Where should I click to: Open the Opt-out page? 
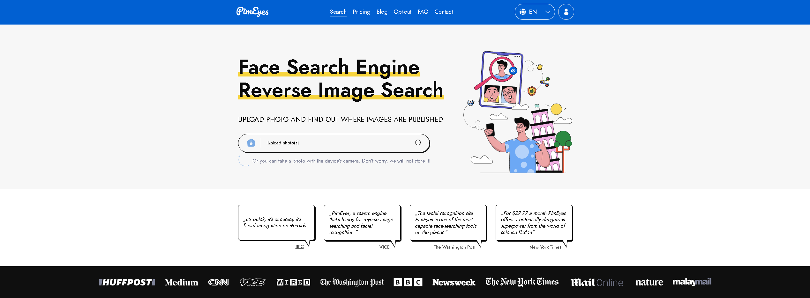pos(402,12)
